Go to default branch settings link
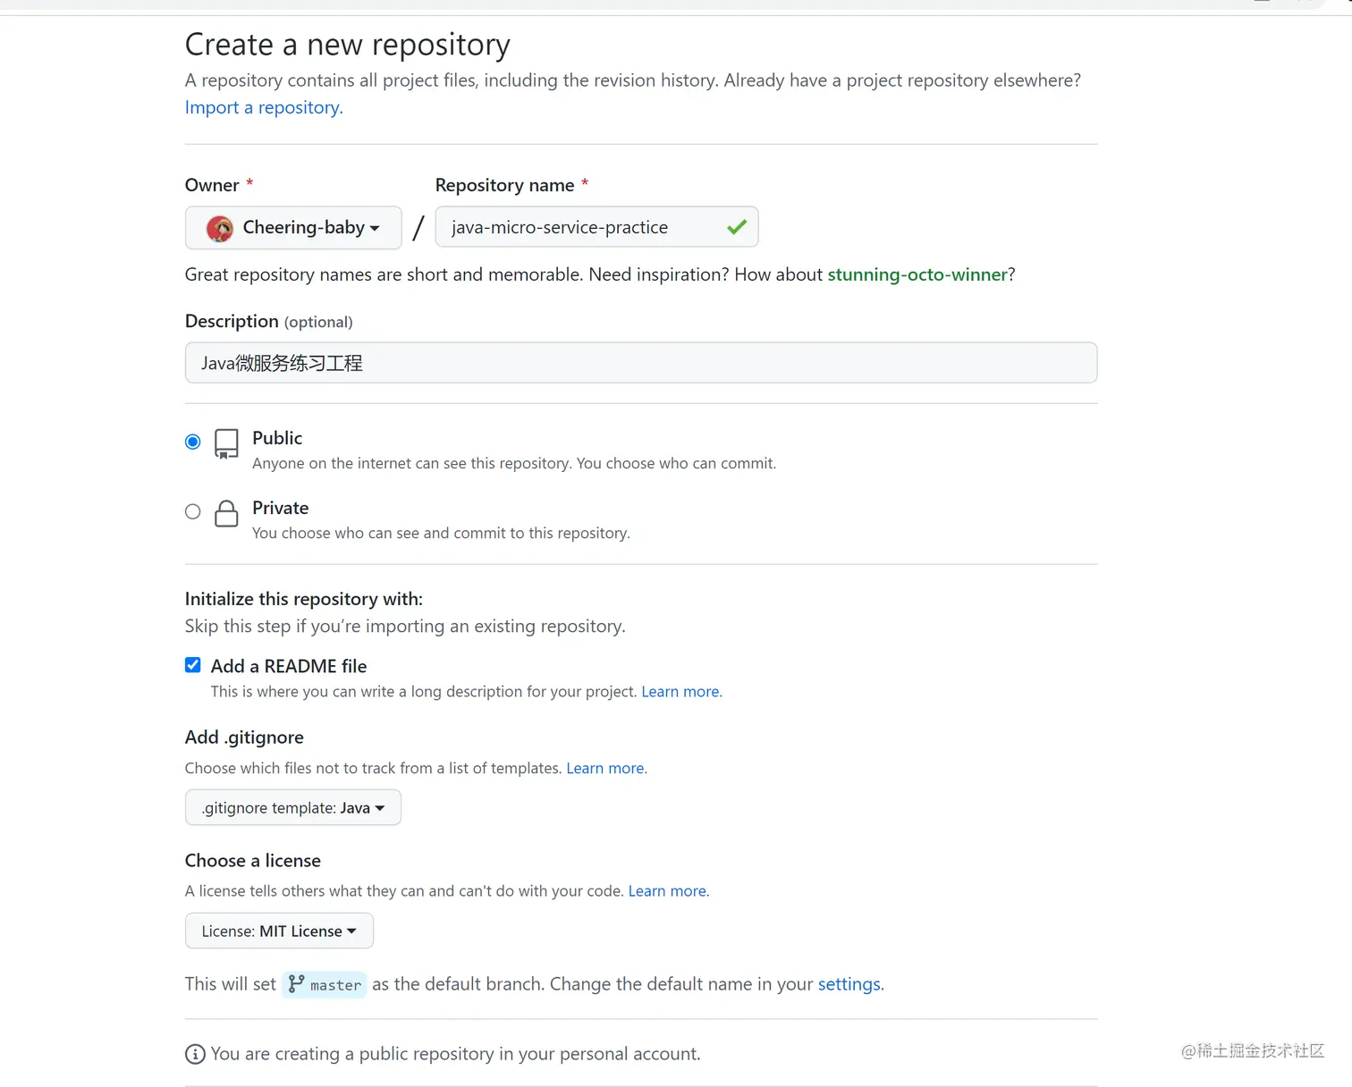This screenshot has height=1087, width=1352. coord(849,984)
